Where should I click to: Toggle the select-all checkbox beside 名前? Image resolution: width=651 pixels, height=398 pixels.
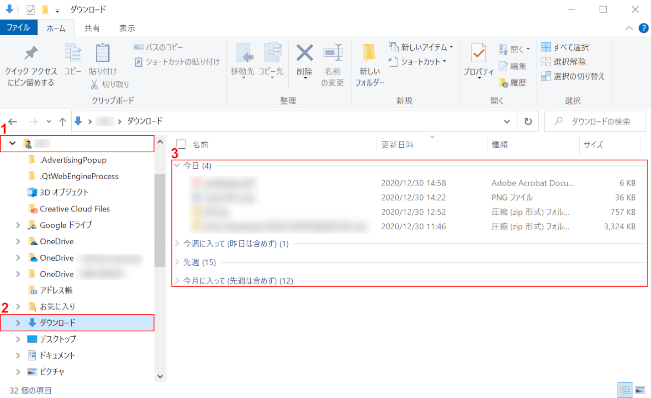pos(181,144)
